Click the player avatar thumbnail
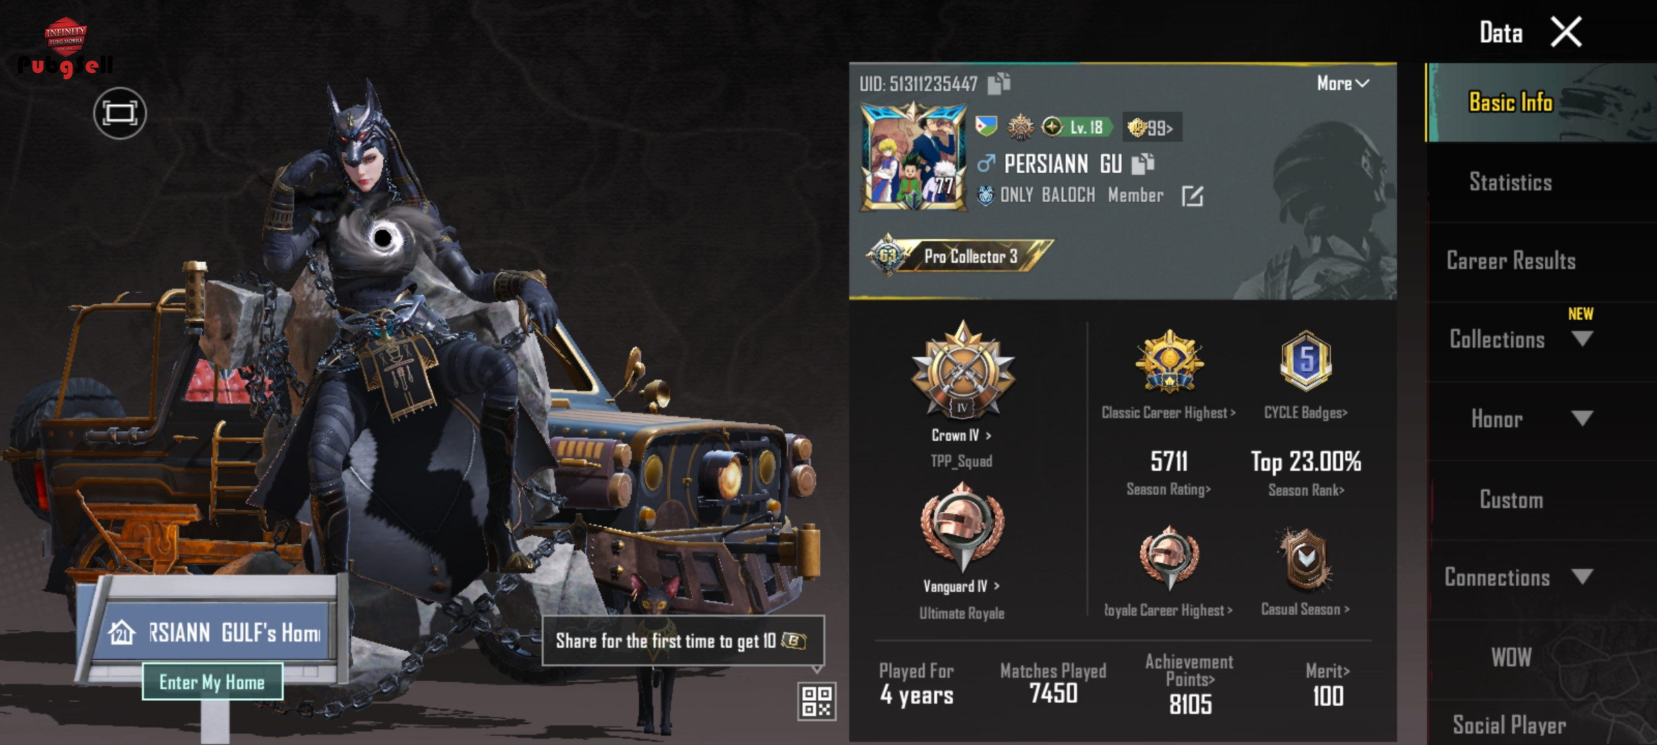 pyautogui.click(x=913, y=157)
